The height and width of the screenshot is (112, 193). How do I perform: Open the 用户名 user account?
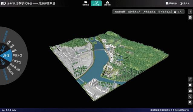pos(185,3)
